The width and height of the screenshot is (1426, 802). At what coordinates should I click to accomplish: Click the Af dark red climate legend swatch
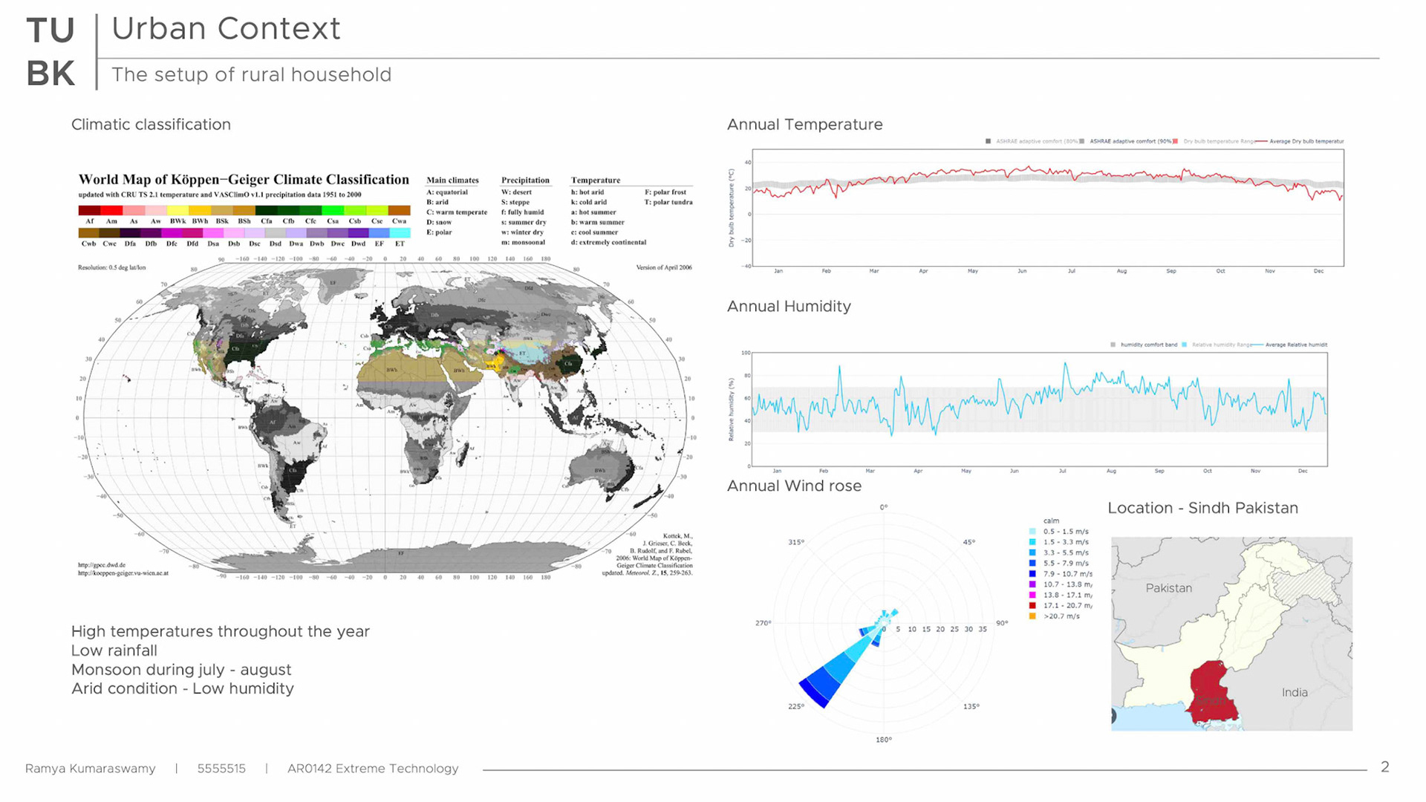click(x=89, y=211)
